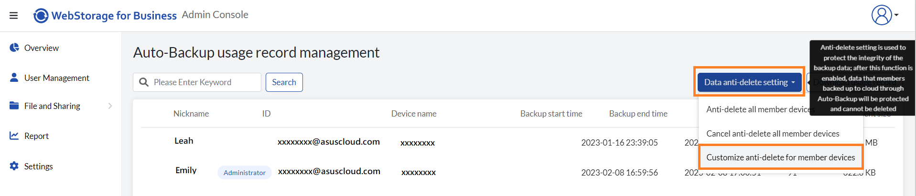Click the Administrator badge next to Emily
Screen dimensions: 916x196
pos(245,173)
